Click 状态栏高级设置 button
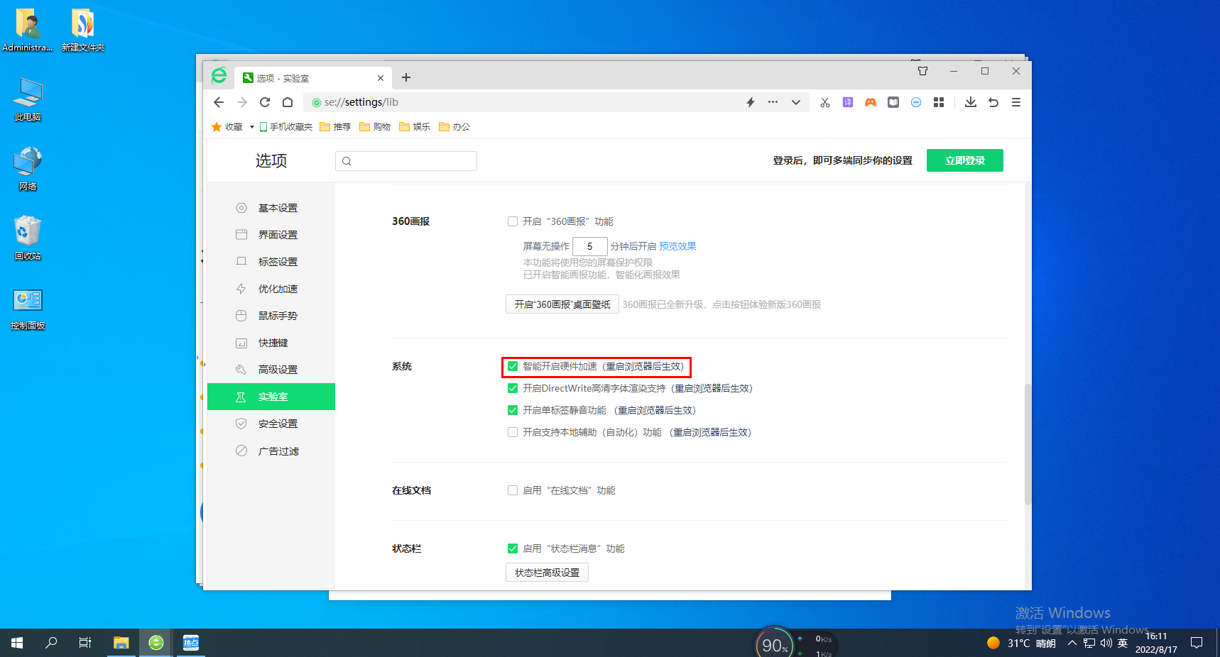 (x=547, y=573)
